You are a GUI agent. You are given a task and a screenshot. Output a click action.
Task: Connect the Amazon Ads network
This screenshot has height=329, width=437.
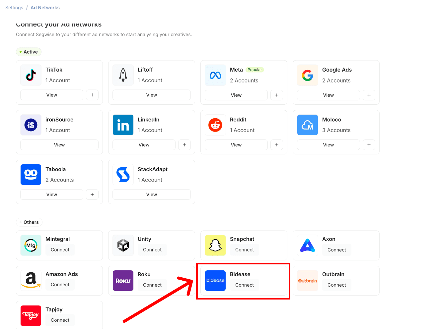(60, 285)
